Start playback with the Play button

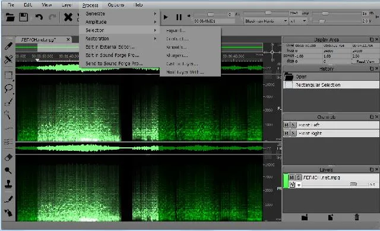[x=166, y=17]
